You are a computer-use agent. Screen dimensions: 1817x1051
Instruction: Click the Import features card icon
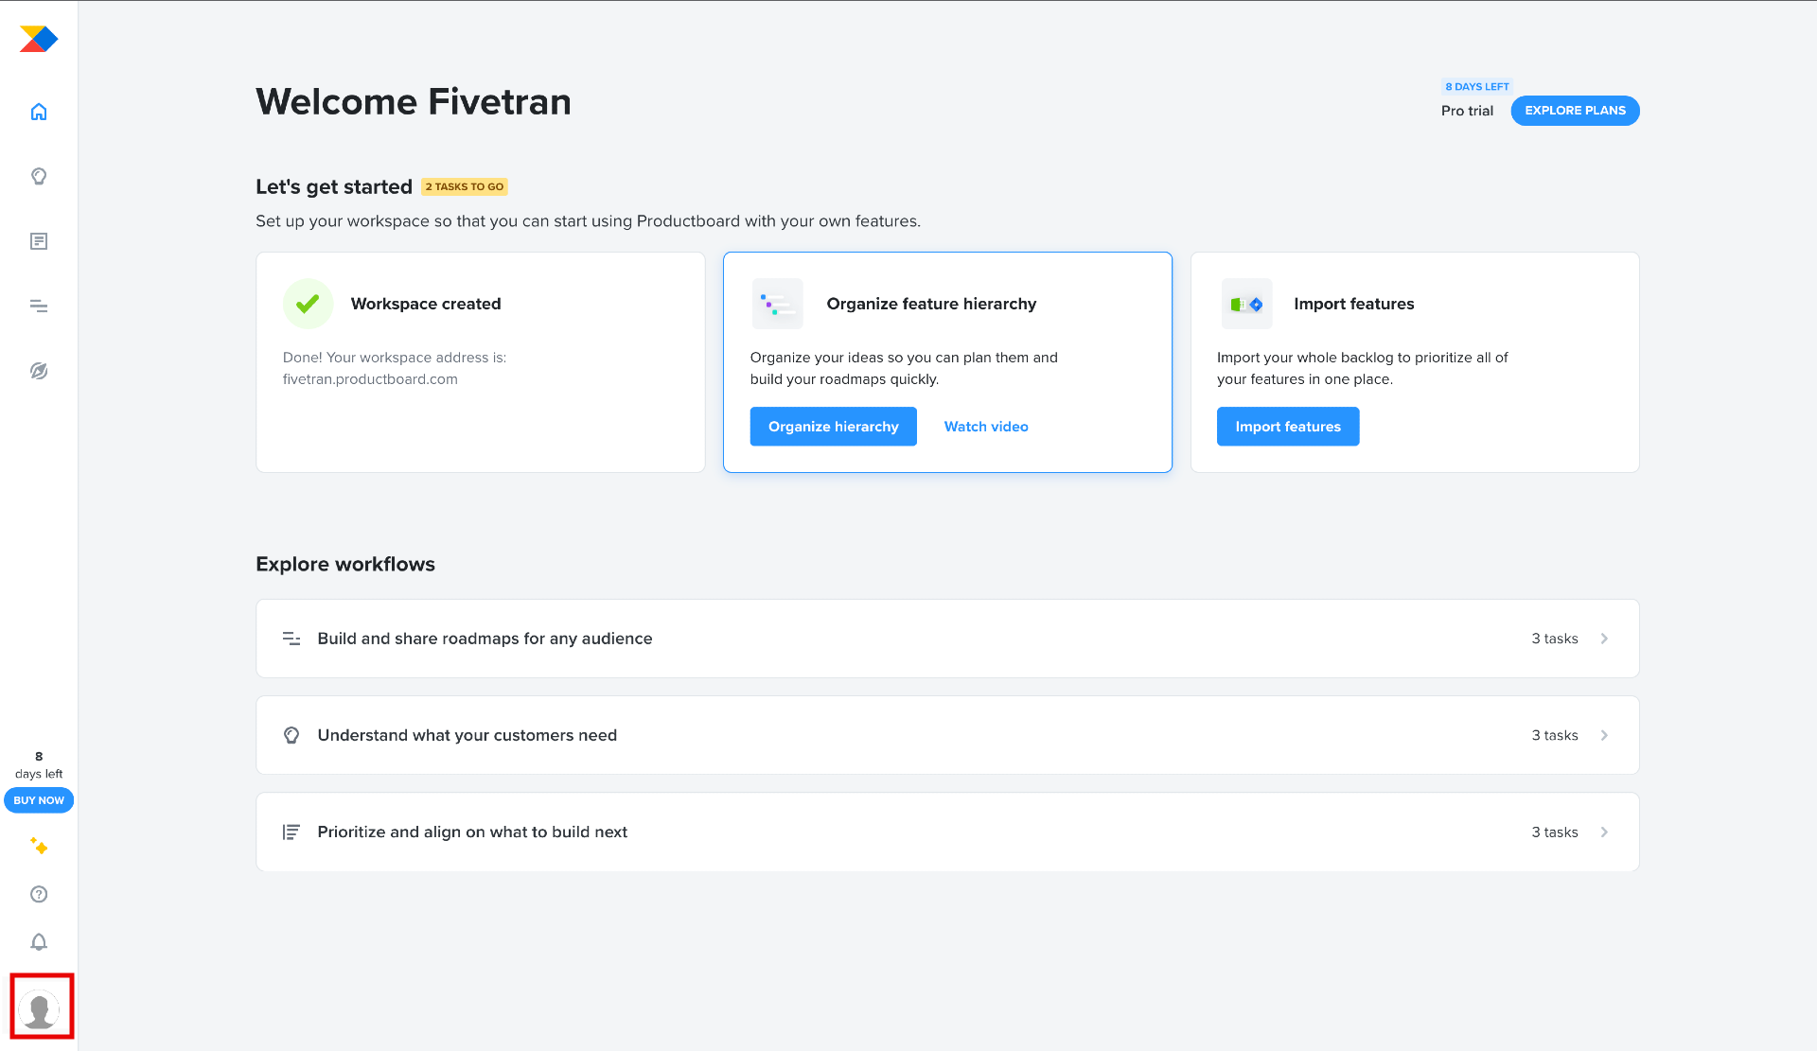click(1246, 304)
